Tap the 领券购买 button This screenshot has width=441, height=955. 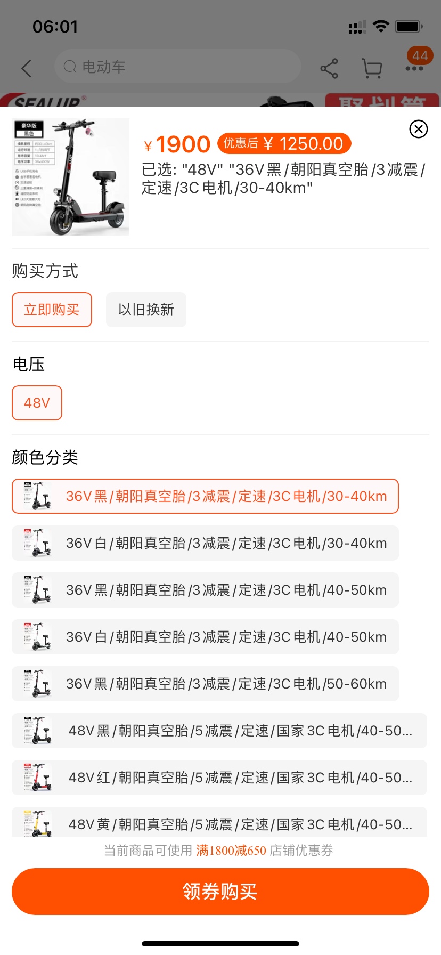(220, 892)
